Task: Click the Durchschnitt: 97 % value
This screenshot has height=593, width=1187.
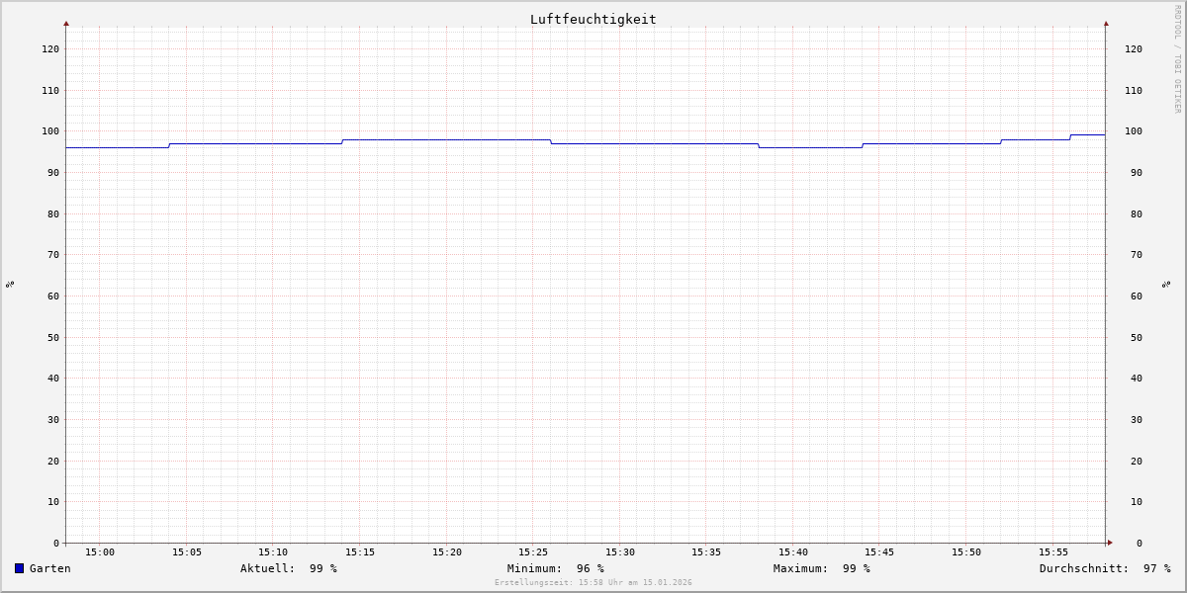Action: [1104, 568]
